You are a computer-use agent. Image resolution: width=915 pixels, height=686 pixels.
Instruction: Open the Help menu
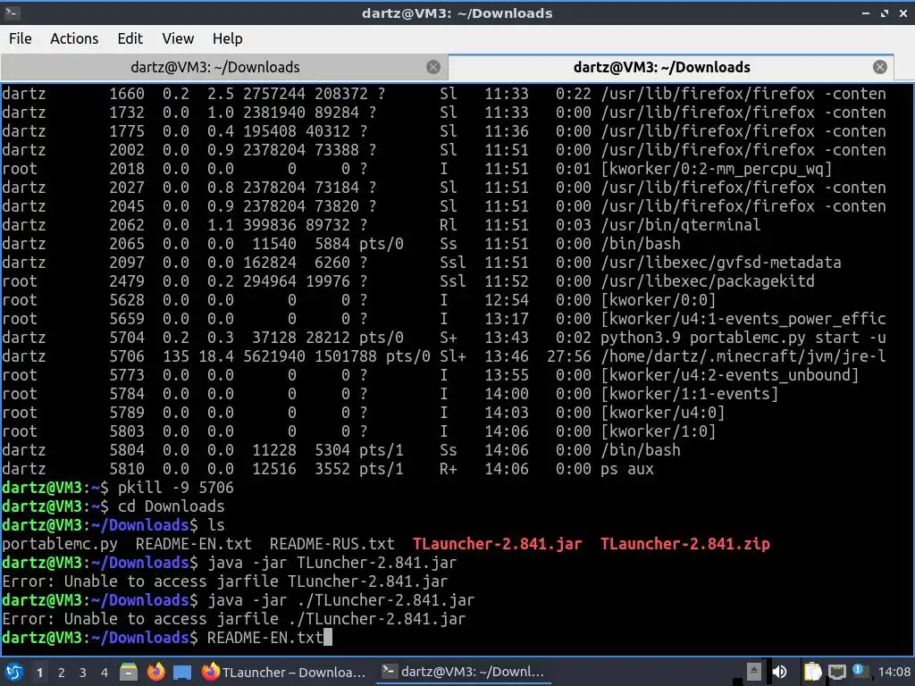pyautogui.click(x=227, y=38)
